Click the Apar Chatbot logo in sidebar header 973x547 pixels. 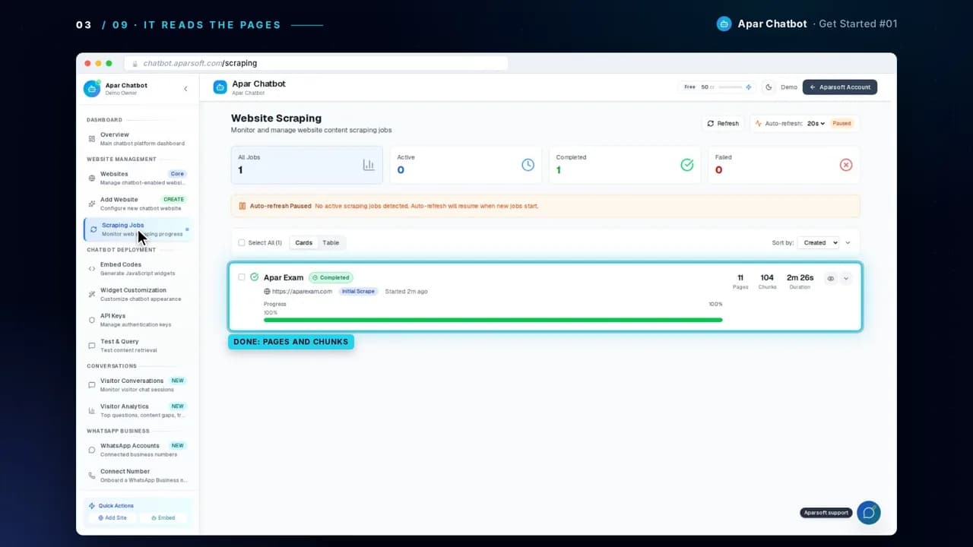(92, 89)
